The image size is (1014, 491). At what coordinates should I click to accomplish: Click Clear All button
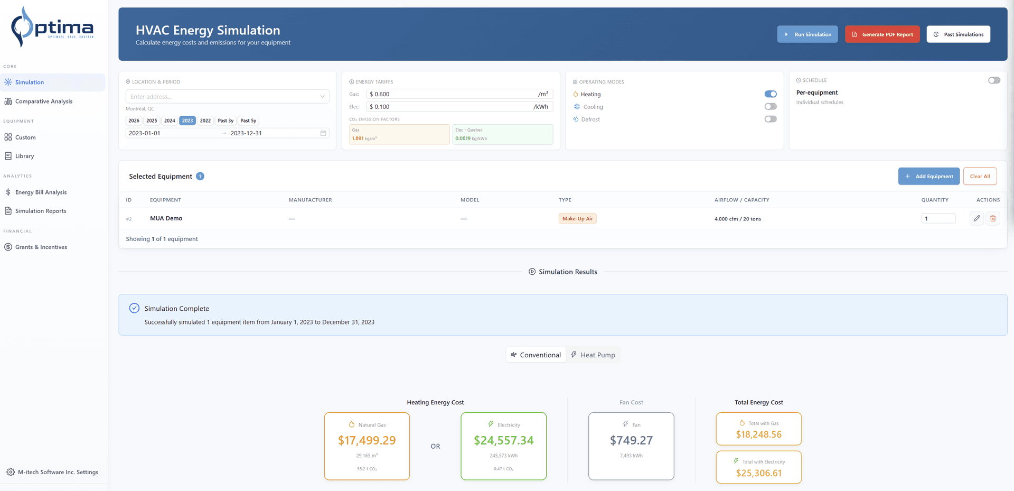[980, 176]
